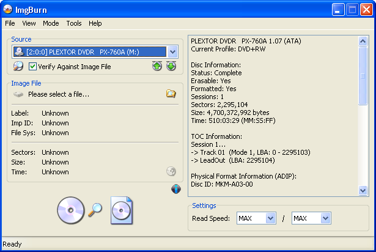Screen dimensions: 376x252
Task: Click 'PLEXTOR DVDR PX-760A 1.07 (ATA)' line
Action: click(246, 41)
